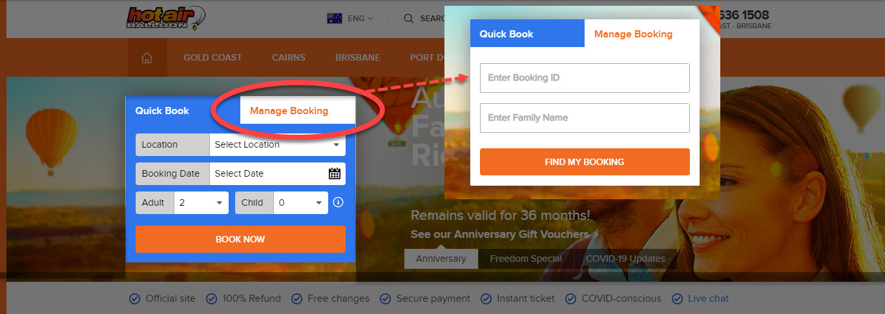Click the FIND MY BOOKING button
Viewport: 885px width, 314px height.
click(585, 162)
